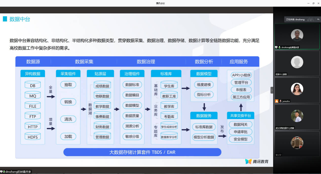Screen dimensions: 321x174
Task: Select drezhang's video thumbnail
Action: coord(297,35)
